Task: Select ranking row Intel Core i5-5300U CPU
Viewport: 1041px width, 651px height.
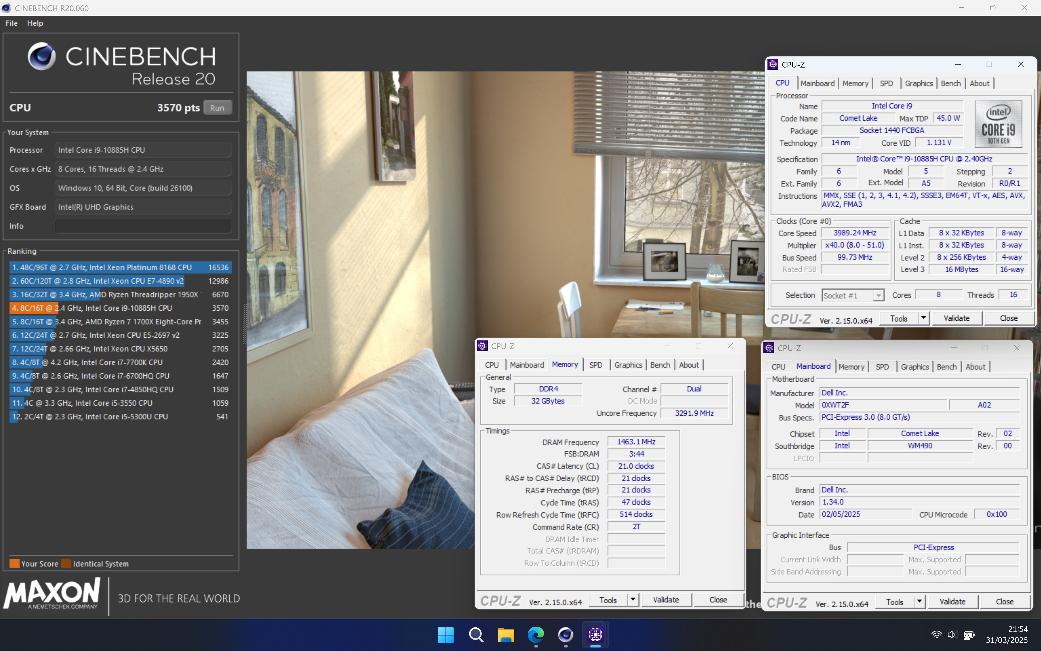Action: click(x=120, y=417)
